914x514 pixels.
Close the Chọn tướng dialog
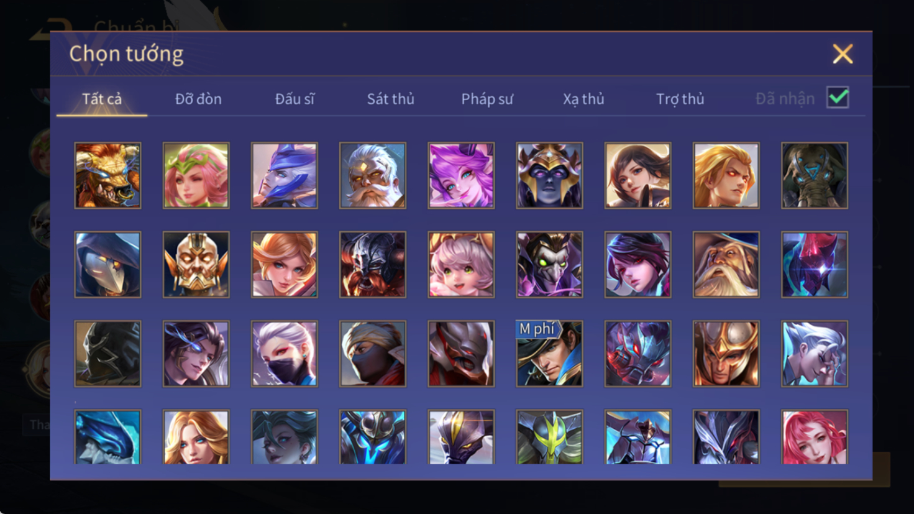(x=843, y=54)
